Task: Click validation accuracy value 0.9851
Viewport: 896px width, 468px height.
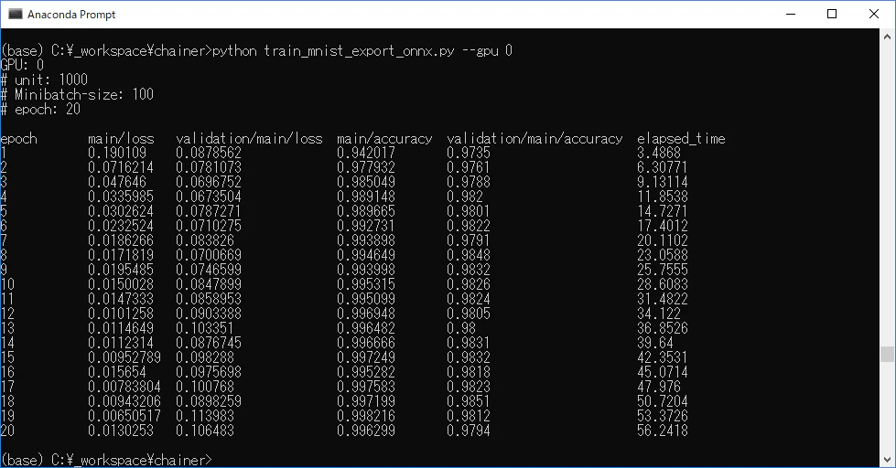Action: pyautogui.click(x=469, y=401)
